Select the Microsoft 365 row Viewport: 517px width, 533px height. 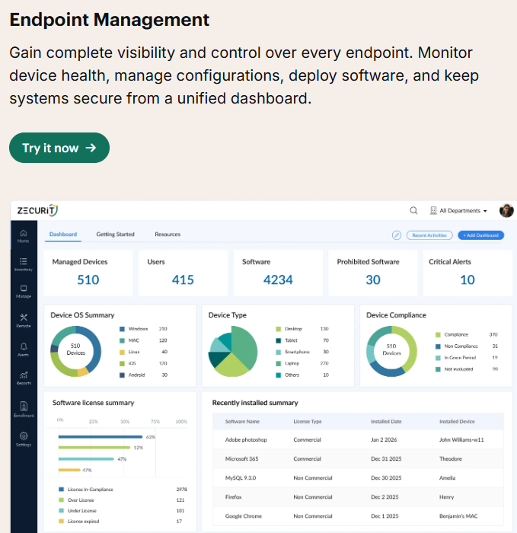[x=358, y=459]
